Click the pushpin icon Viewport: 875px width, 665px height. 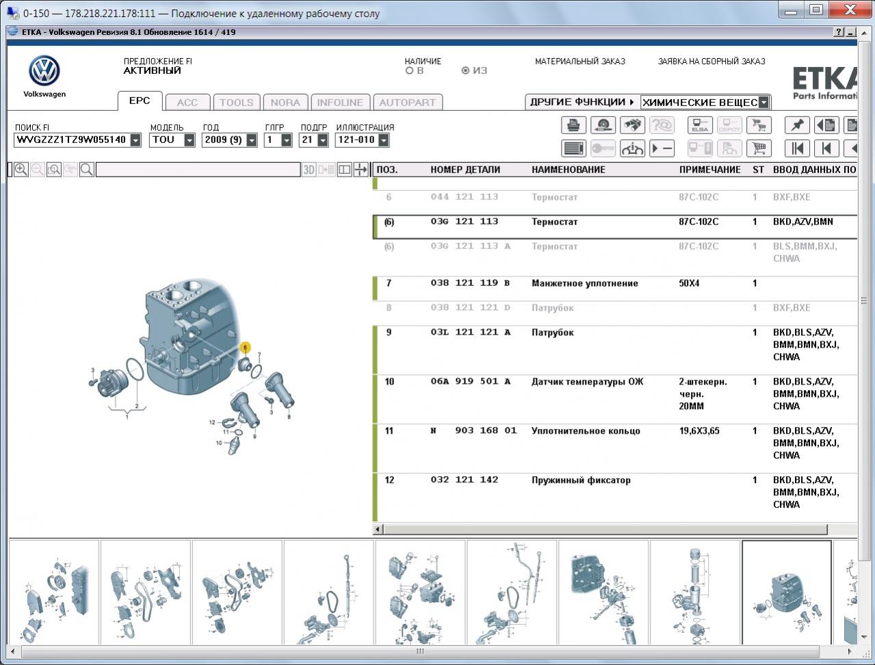797,125
